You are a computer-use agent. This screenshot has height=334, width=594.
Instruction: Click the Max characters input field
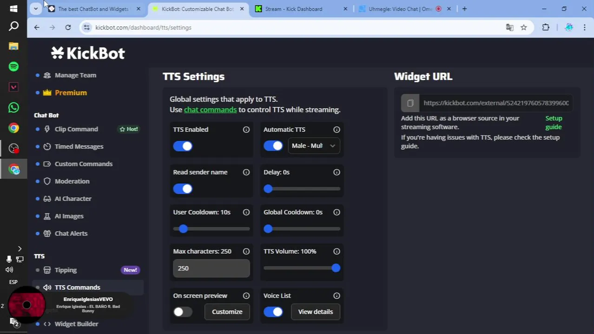coord(211,268)
